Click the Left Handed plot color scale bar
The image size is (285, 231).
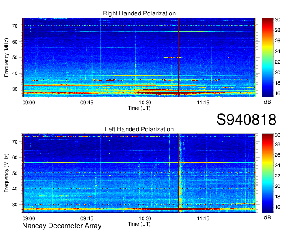[267, 173]
